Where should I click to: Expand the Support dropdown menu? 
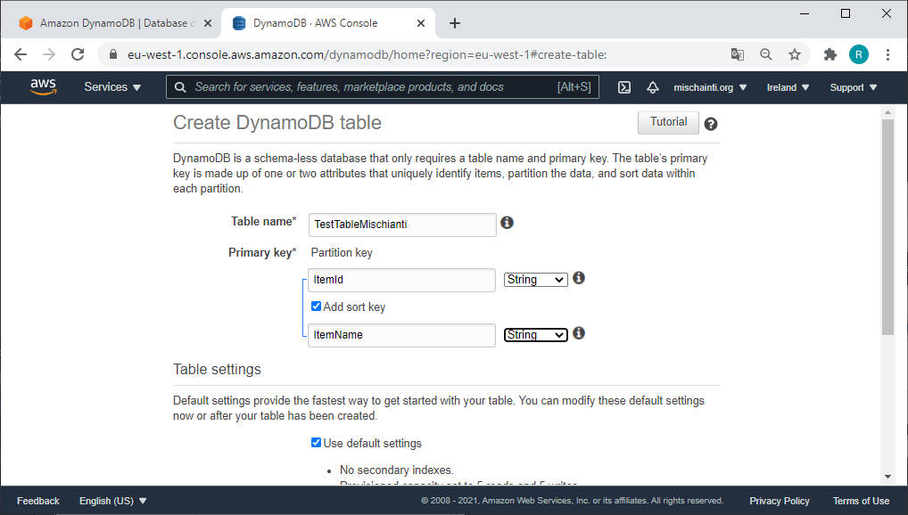pos(854,87)
